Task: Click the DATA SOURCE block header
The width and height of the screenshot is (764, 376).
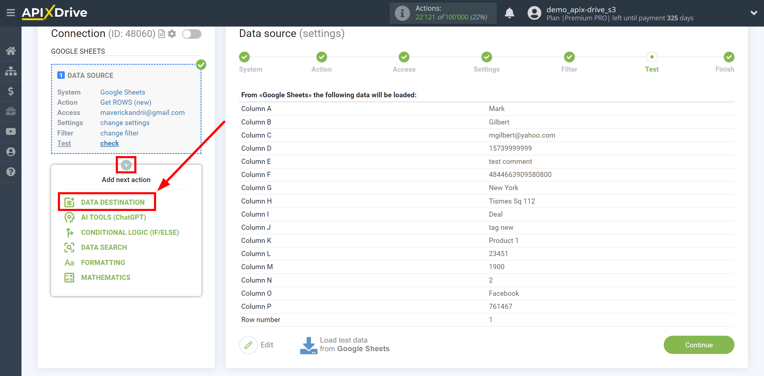Action: pos(90,75)
